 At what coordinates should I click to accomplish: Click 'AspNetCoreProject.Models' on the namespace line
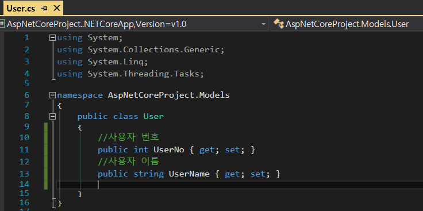click(x=169, y=95)
